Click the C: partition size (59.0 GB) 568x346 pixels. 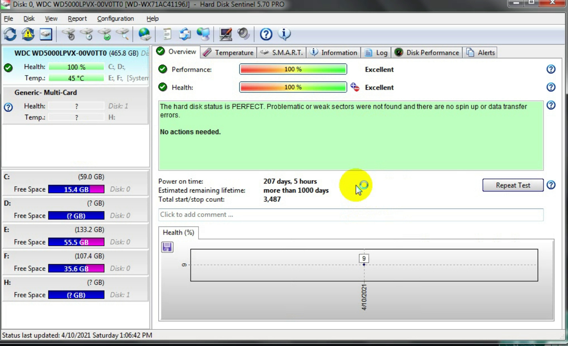pos(91,177)
